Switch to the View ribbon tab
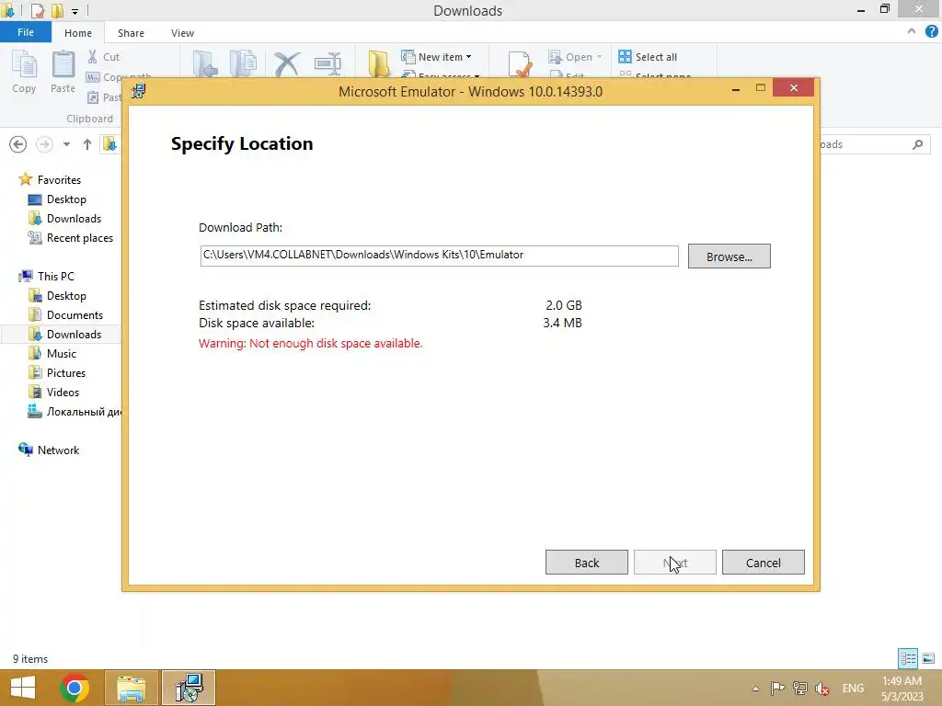 click(x=182, y=33)
